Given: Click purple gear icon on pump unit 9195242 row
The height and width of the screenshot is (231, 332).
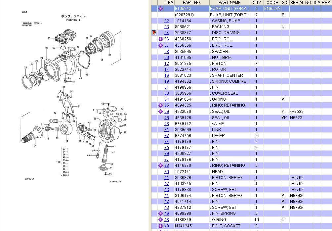Looking at the screenshot, I should 161,9.
